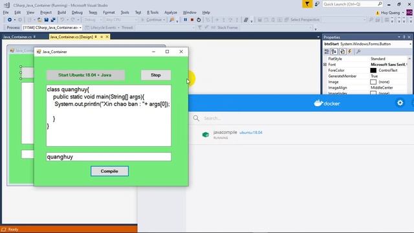Click the Ready status bar text
The height and width of the screenshot is (233, 414).
point(13,229)
